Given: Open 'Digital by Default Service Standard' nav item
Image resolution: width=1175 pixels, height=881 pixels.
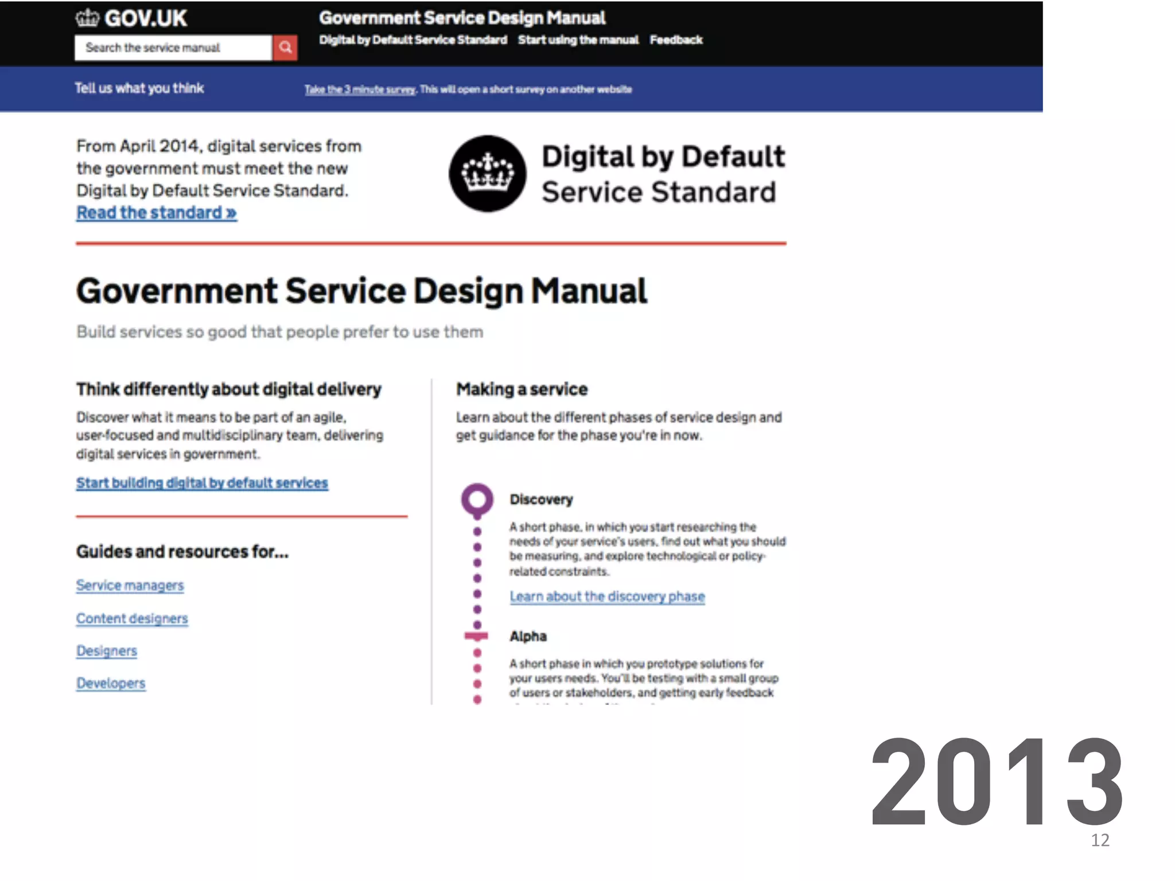Looking at the screenshot, I should click(x=413, y=40).
